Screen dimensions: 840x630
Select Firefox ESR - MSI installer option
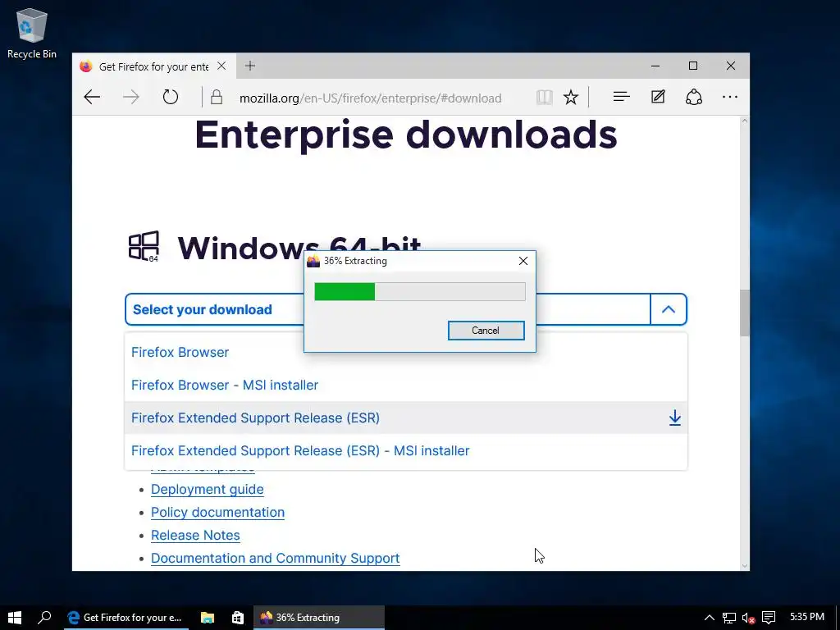(x=405, y=450)
